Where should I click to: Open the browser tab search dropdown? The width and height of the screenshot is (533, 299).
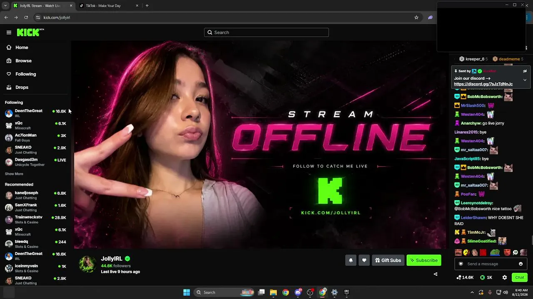pos(5,5)
